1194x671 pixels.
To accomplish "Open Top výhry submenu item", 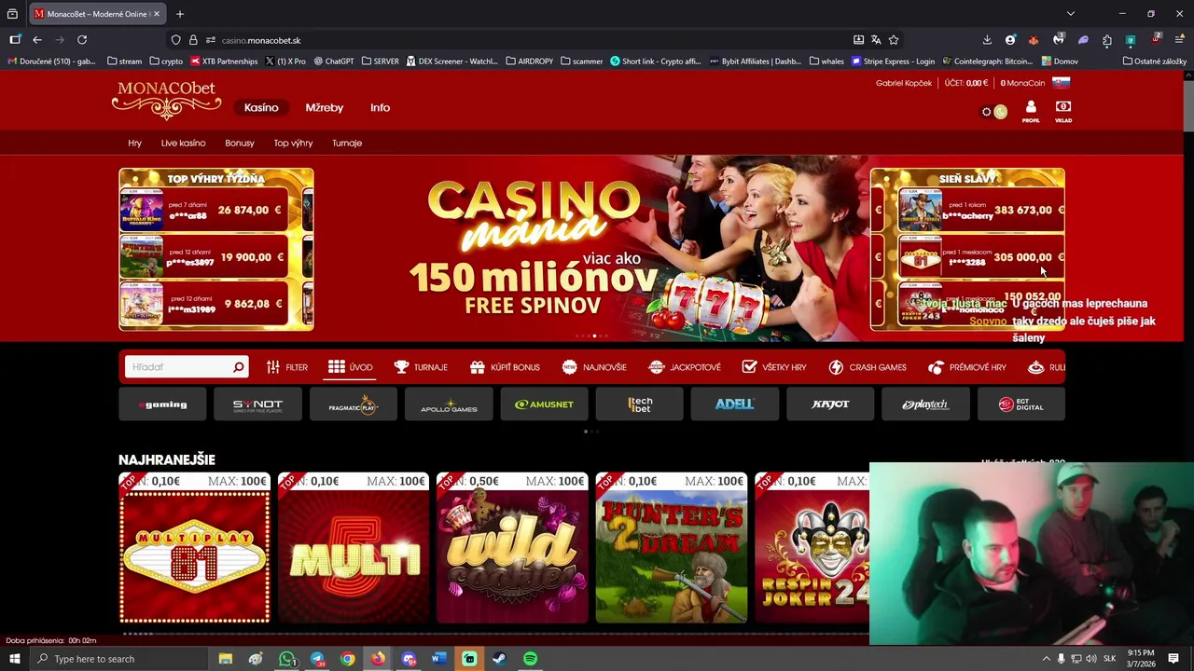I will (x=293, y=143).
